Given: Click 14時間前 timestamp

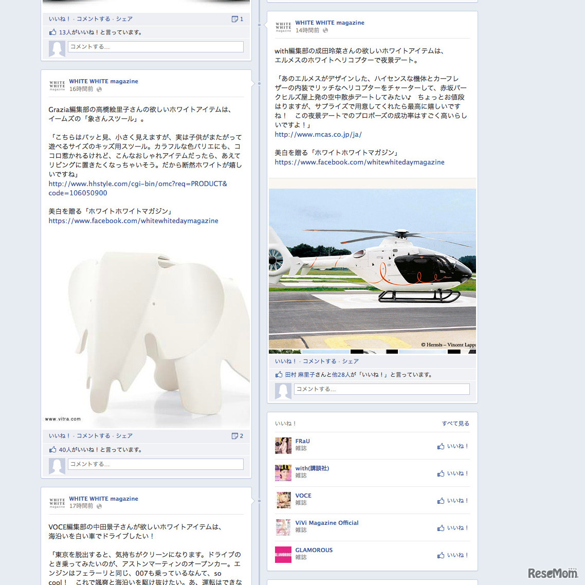Looking at the screenshot, I should 307,31.
